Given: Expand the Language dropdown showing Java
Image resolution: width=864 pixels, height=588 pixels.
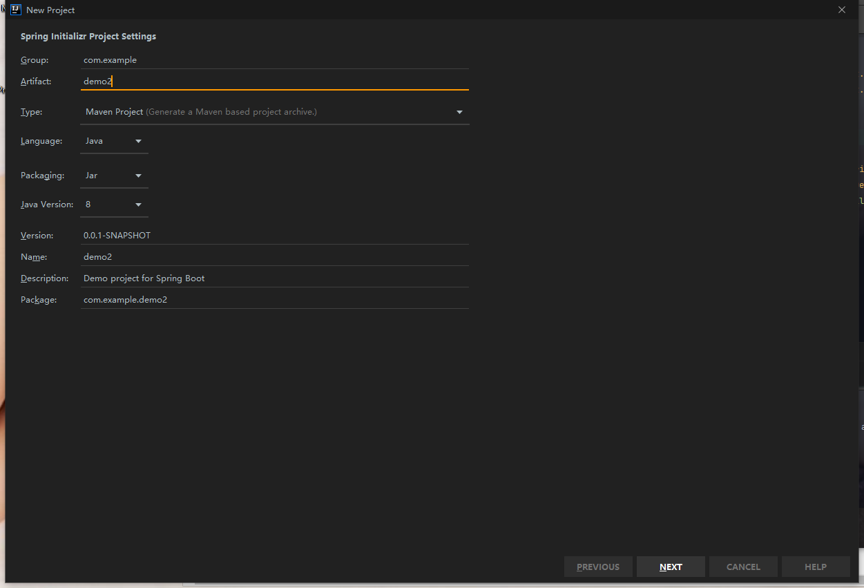Looking at the screenshot, I should pos(114,141).
